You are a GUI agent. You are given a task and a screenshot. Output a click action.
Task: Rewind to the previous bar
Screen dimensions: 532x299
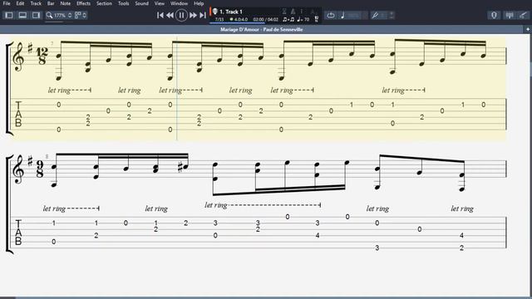click(x=170, y=15)
